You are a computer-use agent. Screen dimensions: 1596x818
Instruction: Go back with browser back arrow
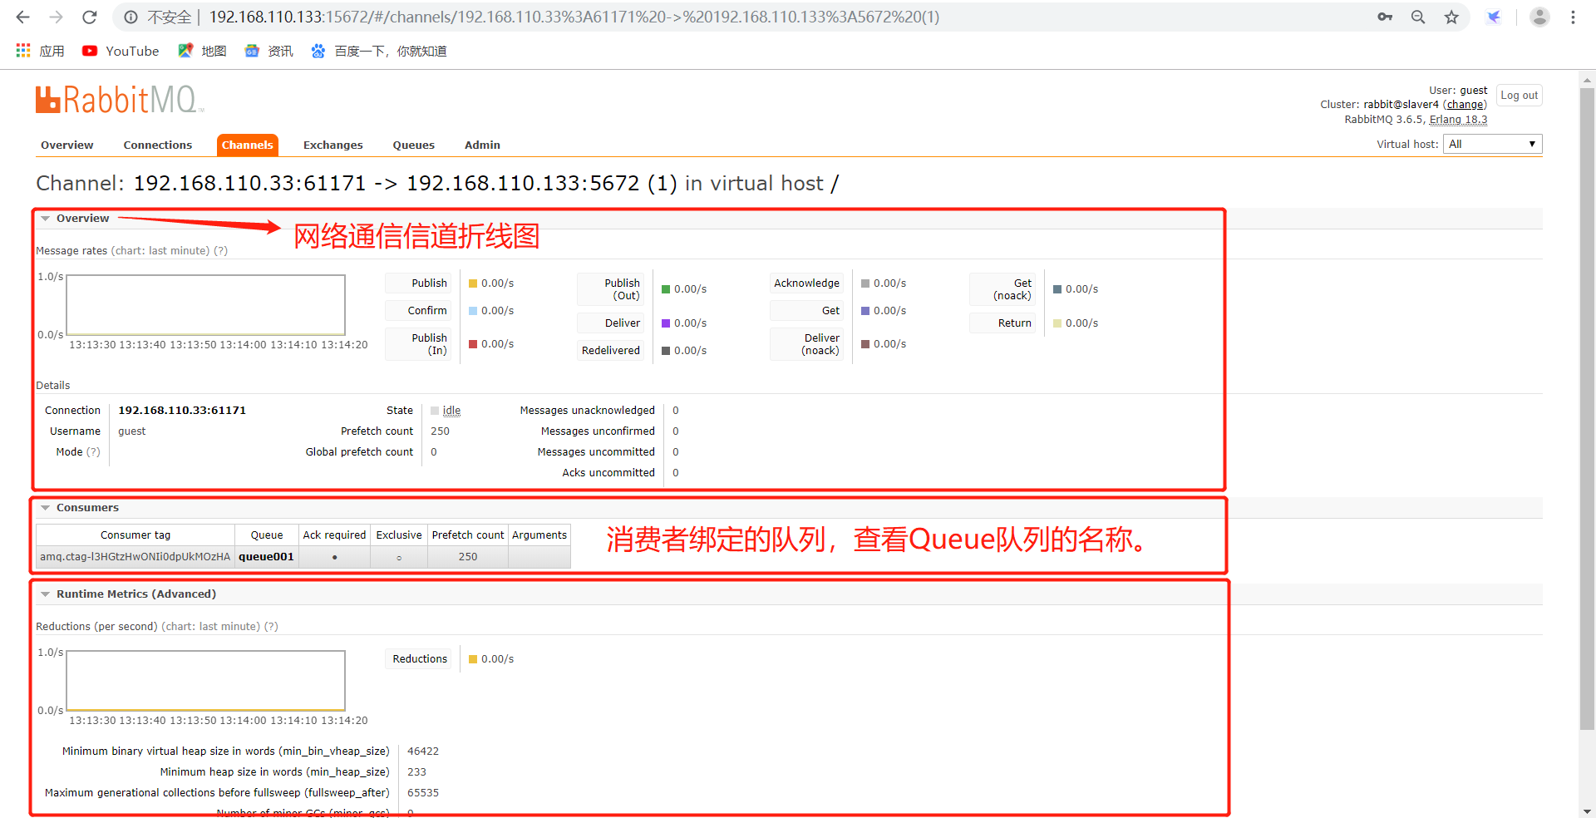click(x=23, y=17)
